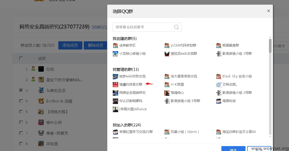Click the 我加入的群(224) heading
This screenshot has height=151, width=289.
[127, 125]
